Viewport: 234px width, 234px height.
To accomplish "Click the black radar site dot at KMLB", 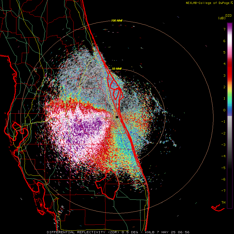I will point(117,117).
